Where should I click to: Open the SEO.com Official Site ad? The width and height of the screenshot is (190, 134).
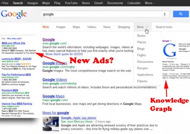pyautogui.click(x=13, y=43)
